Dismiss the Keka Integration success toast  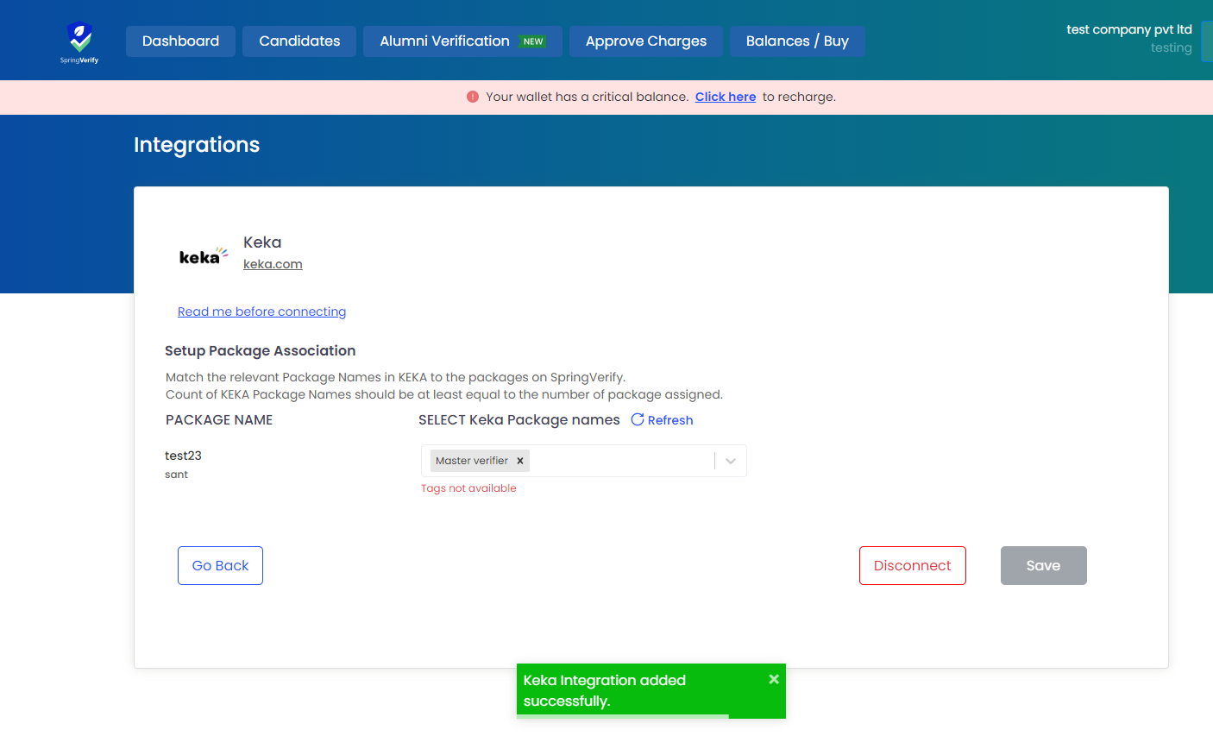[x=774, y=679]
